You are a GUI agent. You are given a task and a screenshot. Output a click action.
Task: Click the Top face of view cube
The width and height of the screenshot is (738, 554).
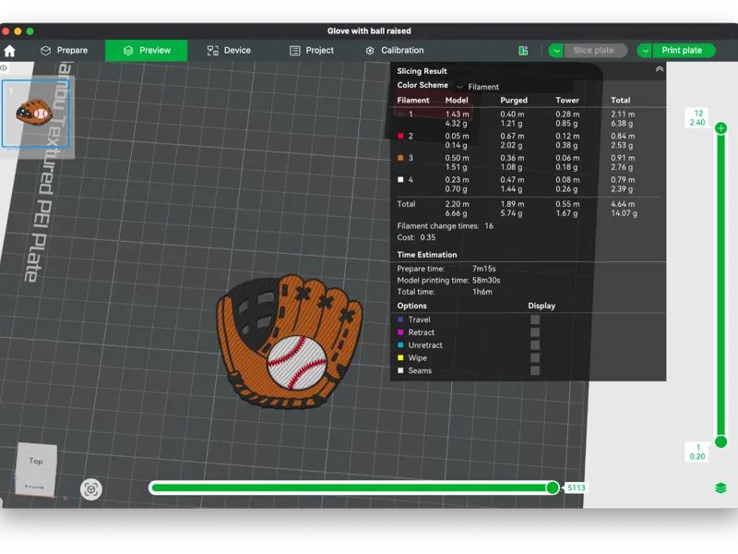click(x=36, y=461)
